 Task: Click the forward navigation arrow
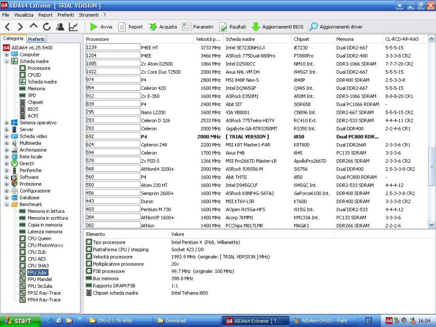20,27
